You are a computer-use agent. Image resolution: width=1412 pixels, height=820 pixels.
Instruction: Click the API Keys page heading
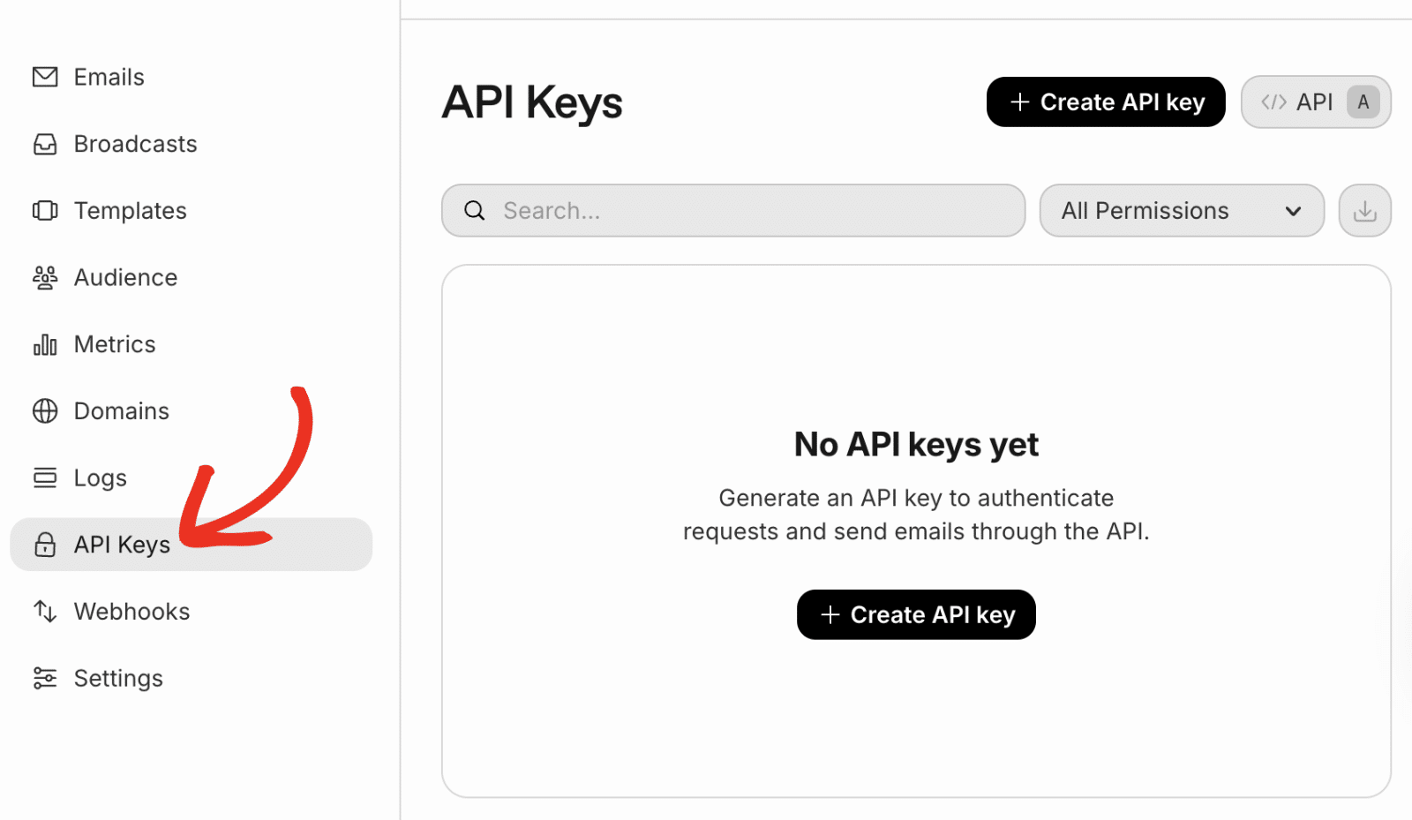(531, 102)
